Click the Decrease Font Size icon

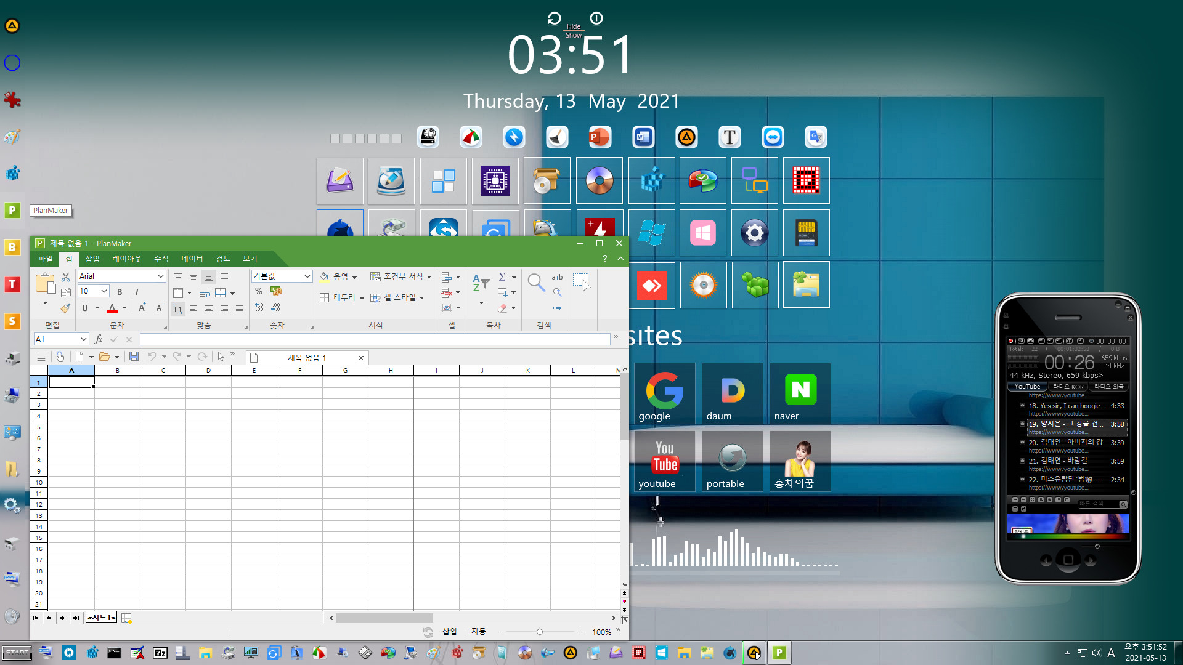click(x=159, y=308)
